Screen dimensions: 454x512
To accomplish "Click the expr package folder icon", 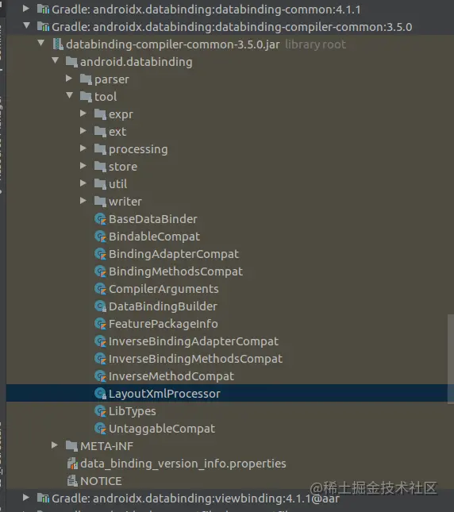I will click(100, 114).
